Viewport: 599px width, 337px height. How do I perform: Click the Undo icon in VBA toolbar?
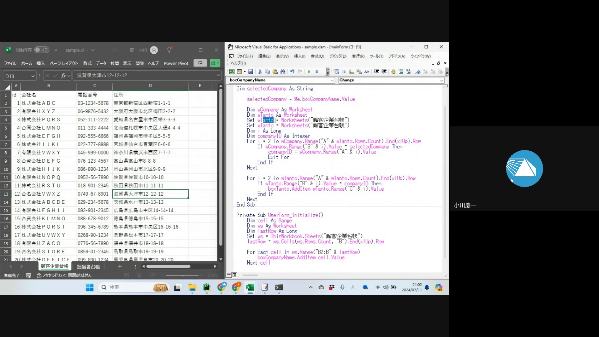(x=292, y=72)
